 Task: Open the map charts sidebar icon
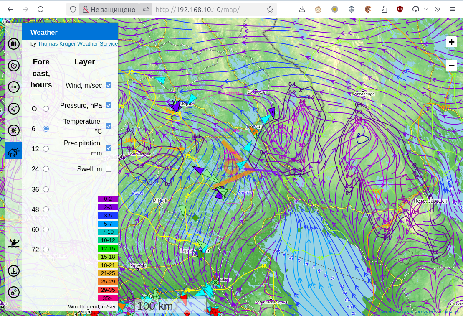click(14, 43)
